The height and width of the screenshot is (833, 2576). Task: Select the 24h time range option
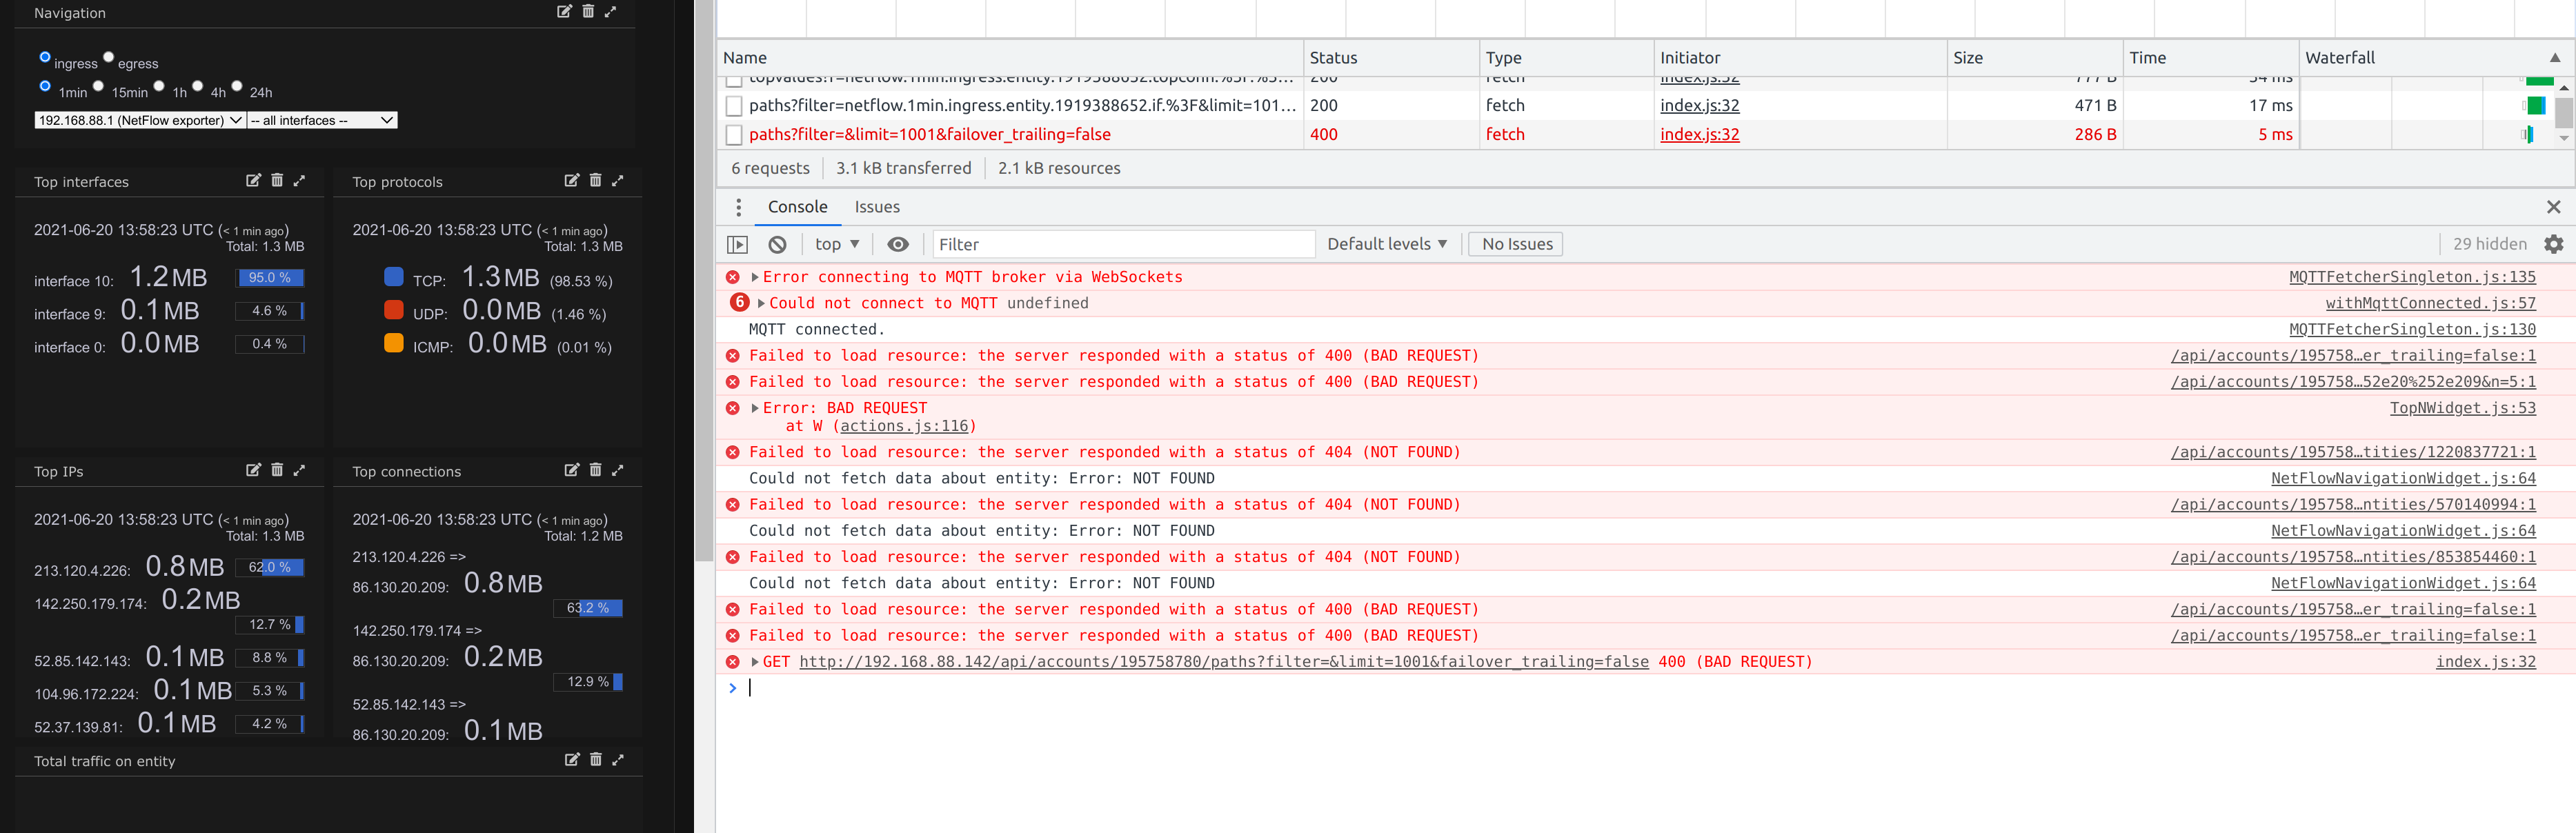[x=236, y=86]
